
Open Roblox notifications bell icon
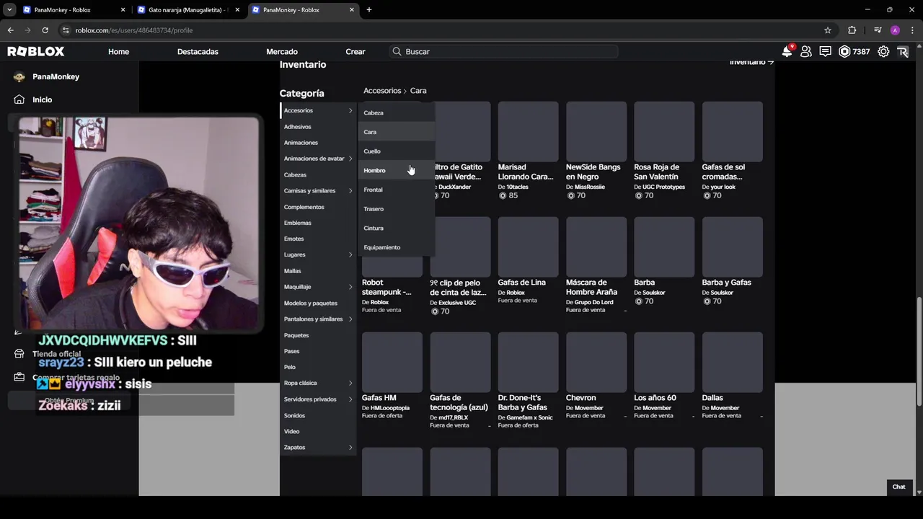[787, 51]
